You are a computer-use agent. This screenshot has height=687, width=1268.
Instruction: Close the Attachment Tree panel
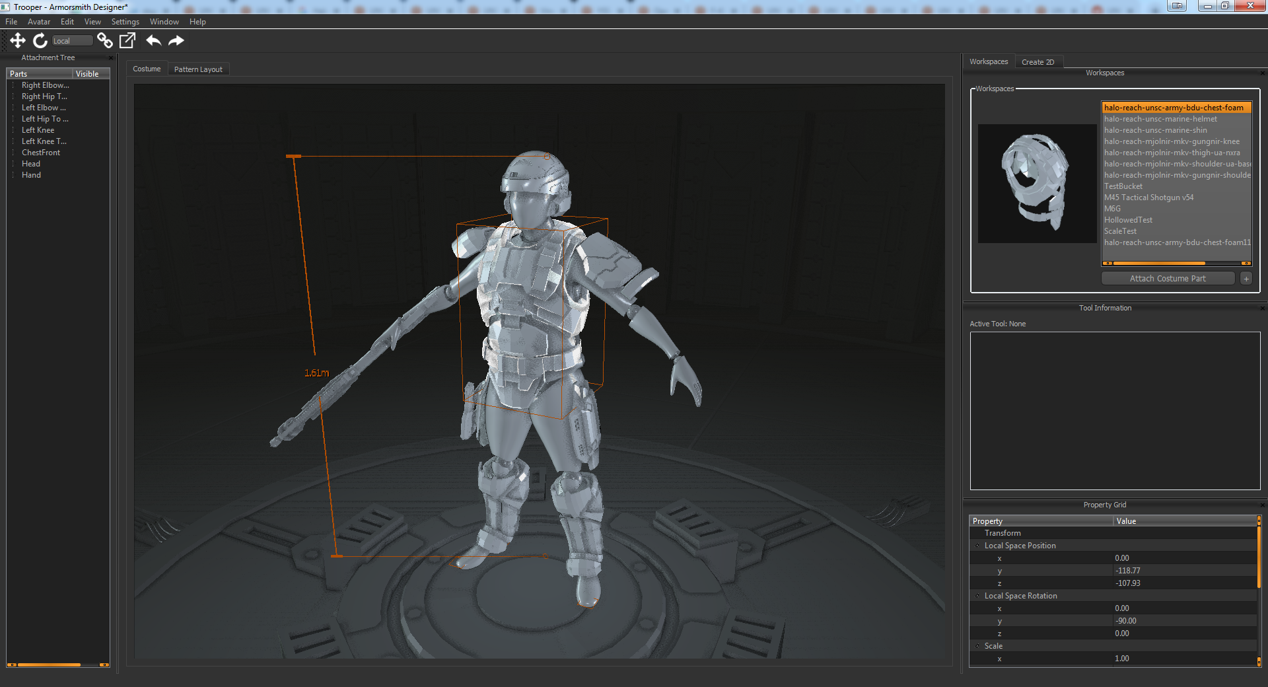click(111, 58)
